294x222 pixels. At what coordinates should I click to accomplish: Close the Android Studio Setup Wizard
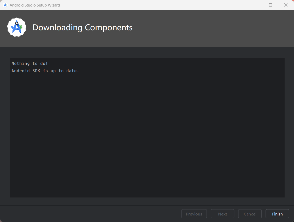click(286, 5)
